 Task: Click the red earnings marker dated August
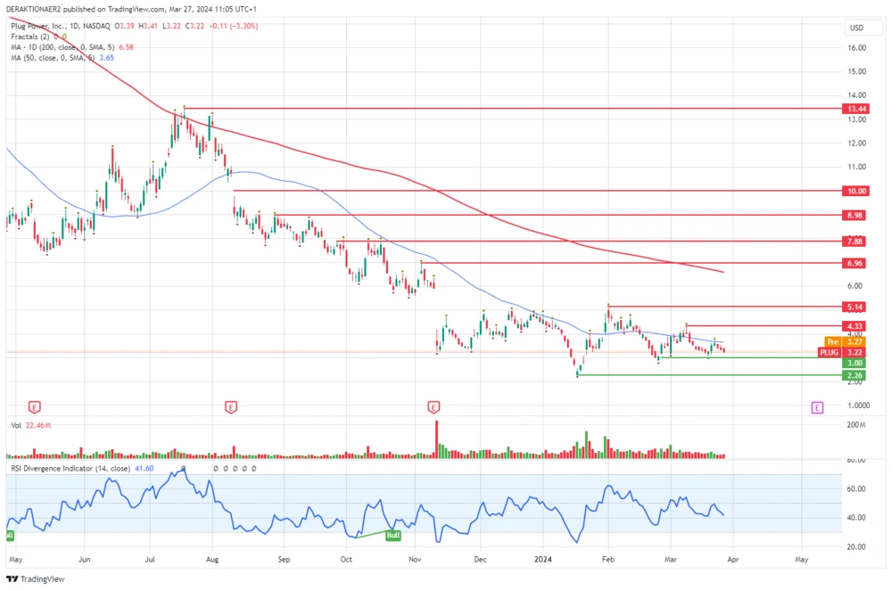(230, 407)
